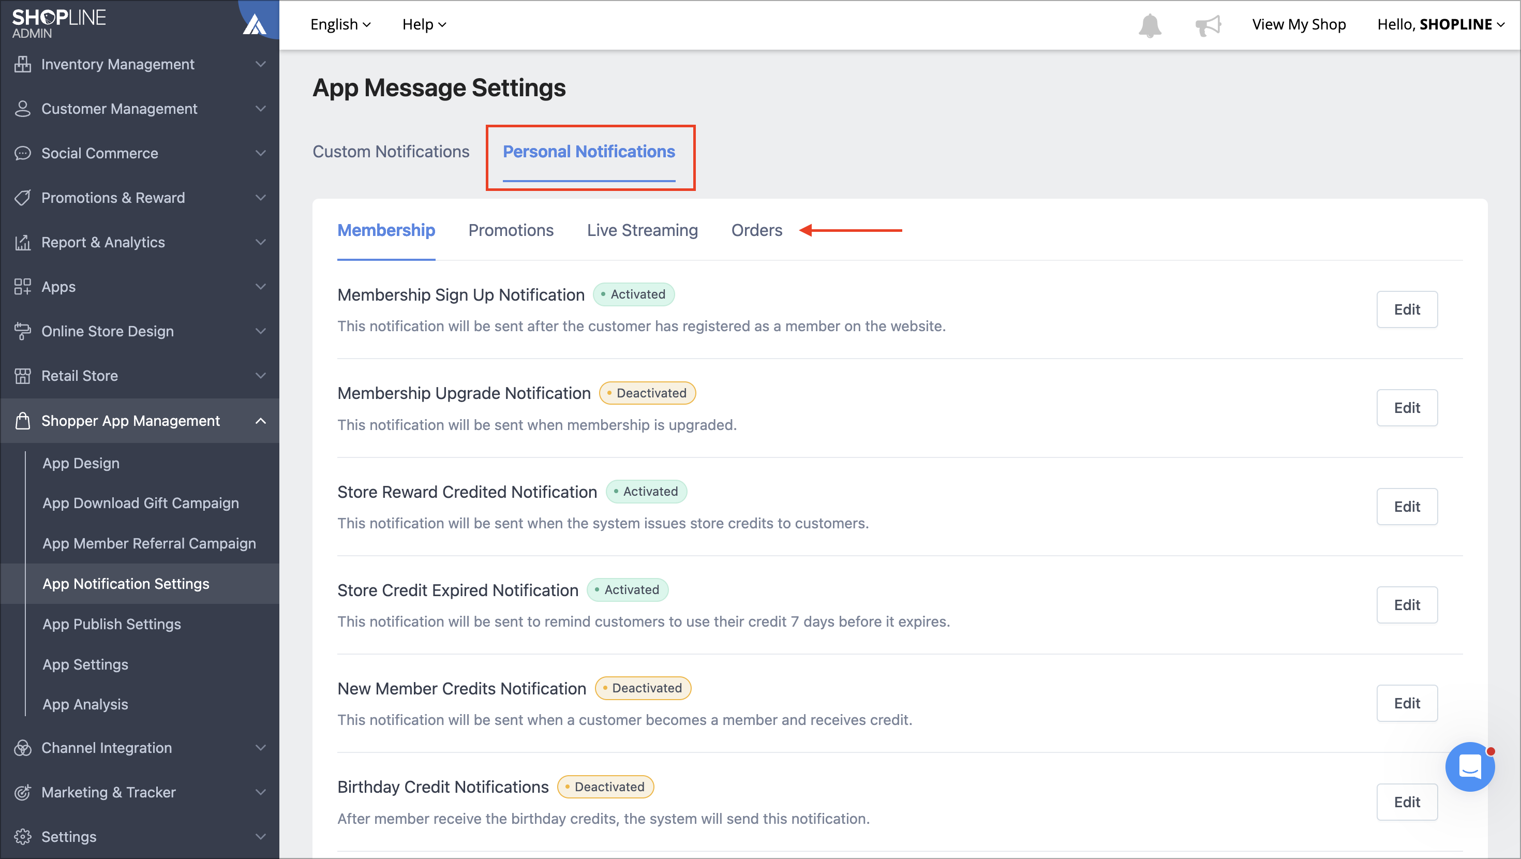
Task: Click the SHOPLINE Admin logo
Action: point(59,24)
